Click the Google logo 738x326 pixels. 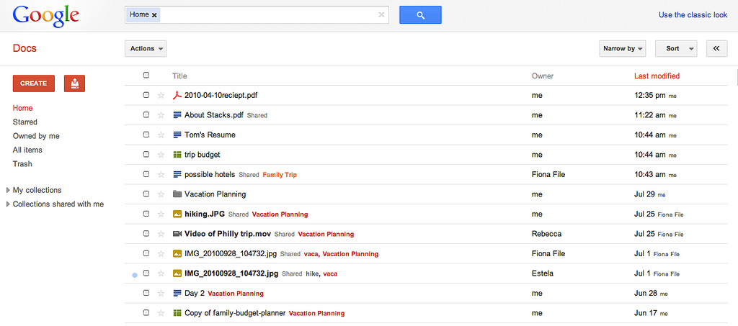(45, 16)
